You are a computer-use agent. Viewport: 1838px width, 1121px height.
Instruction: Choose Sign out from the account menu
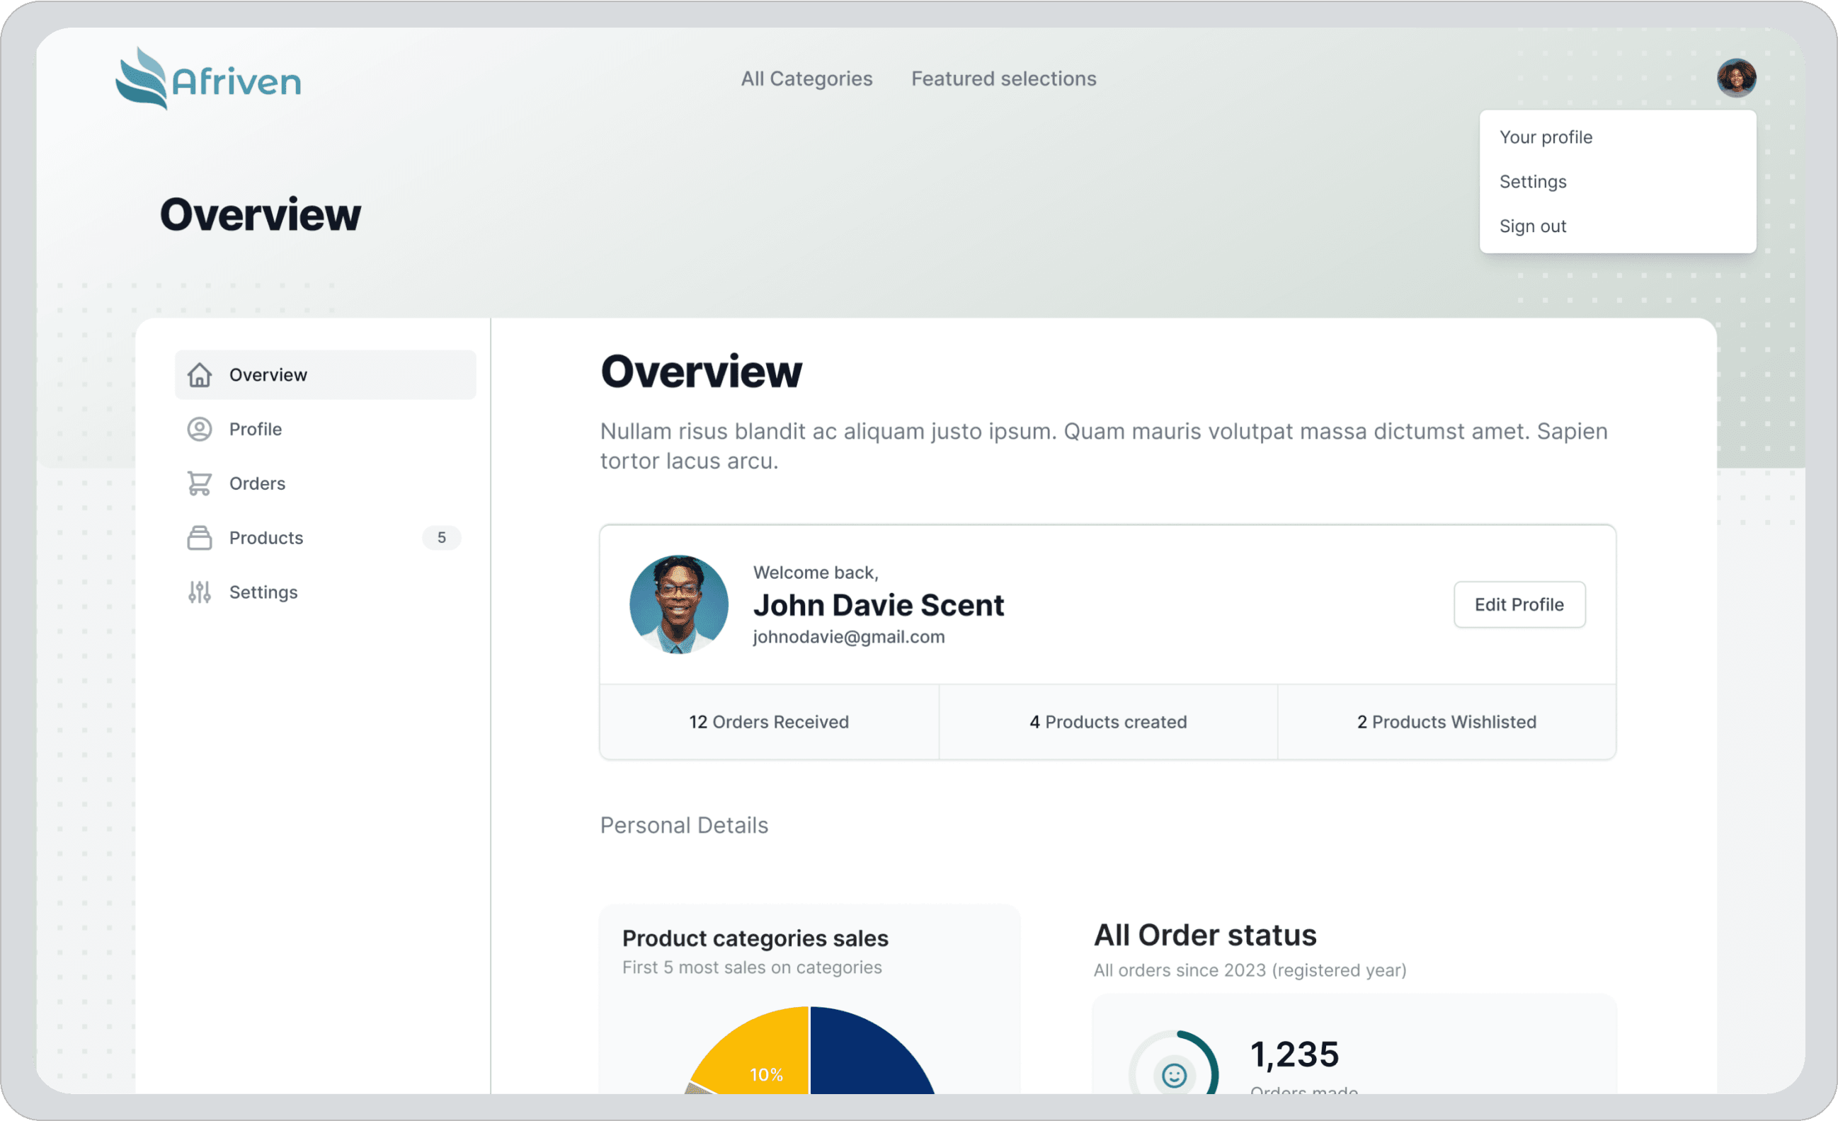coord(1532,226)
